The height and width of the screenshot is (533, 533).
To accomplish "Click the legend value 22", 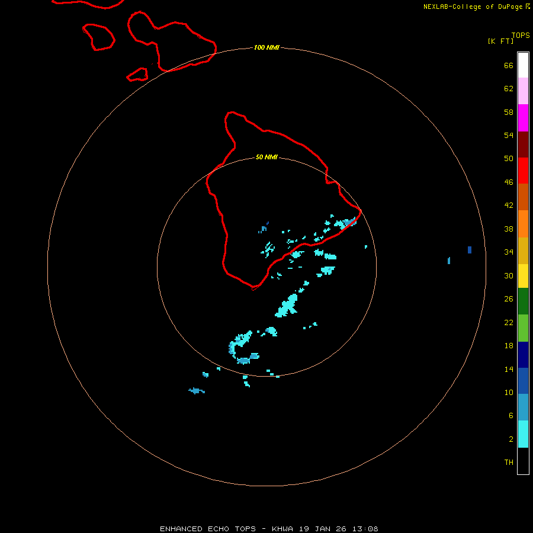I will point(509,323).
